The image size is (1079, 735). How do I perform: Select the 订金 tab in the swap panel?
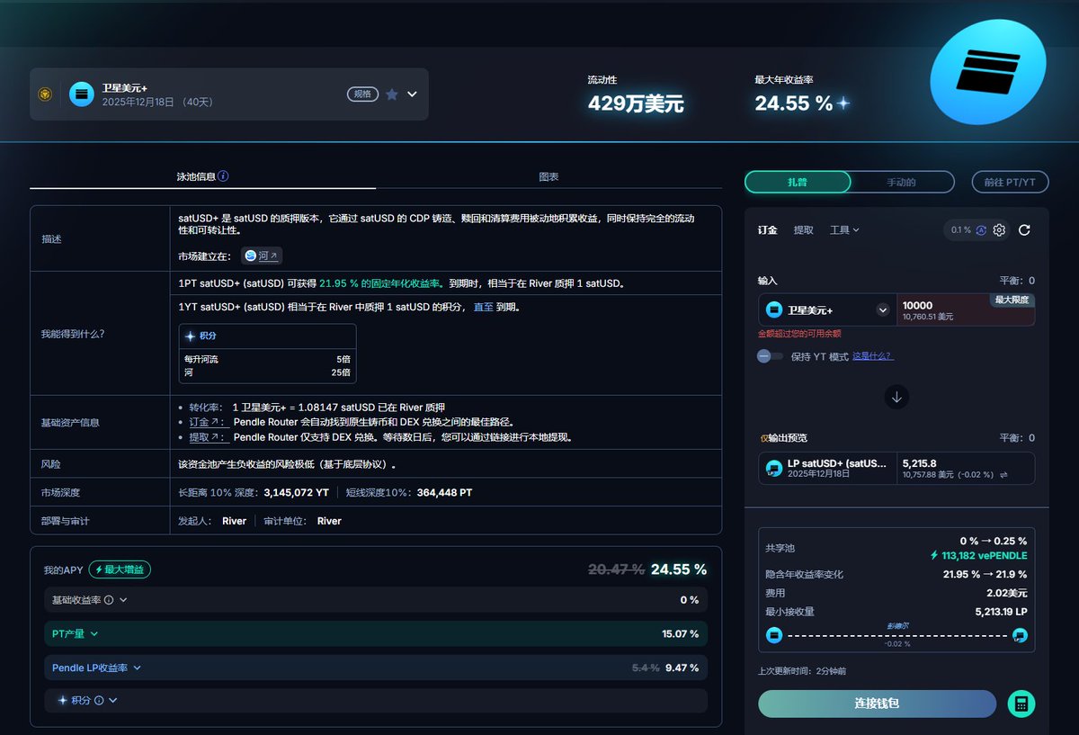[x=768, y=229]
